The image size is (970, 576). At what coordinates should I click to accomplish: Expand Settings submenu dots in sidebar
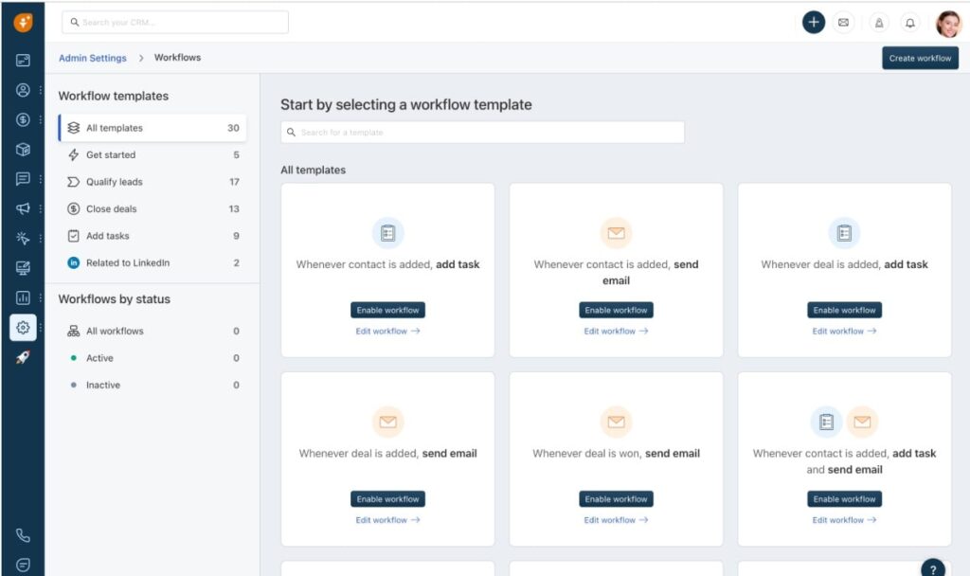point(41,327)
